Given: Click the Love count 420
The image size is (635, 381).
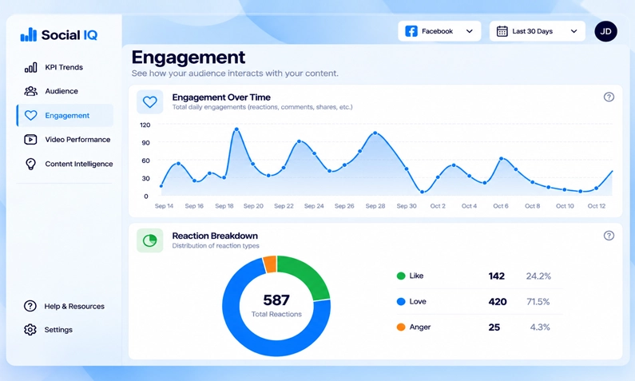Looking at the screenshot, I should pos(498,302).
